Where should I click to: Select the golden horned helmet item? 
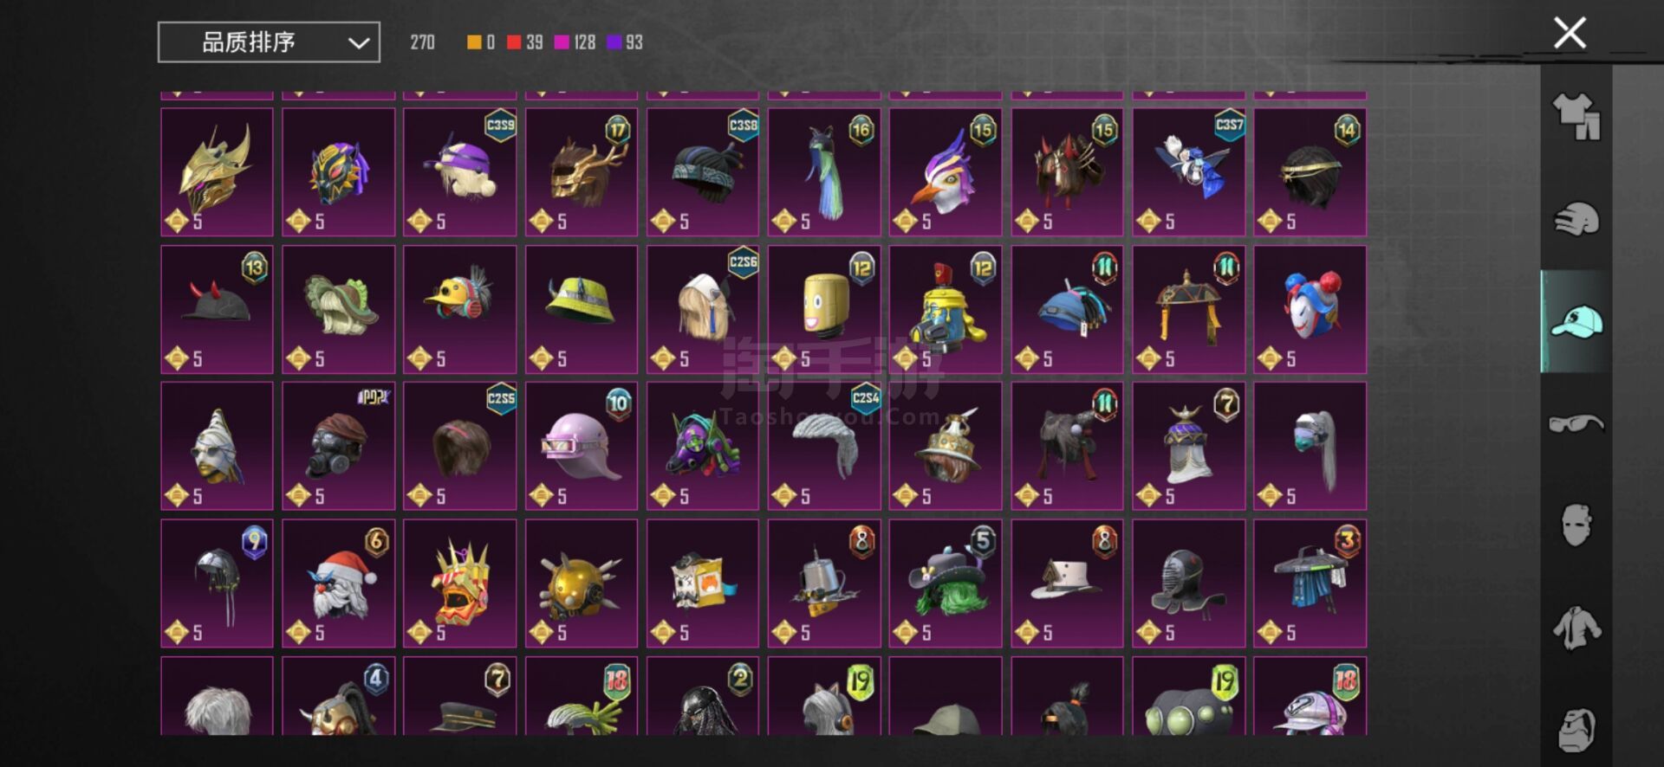point(217,172)
